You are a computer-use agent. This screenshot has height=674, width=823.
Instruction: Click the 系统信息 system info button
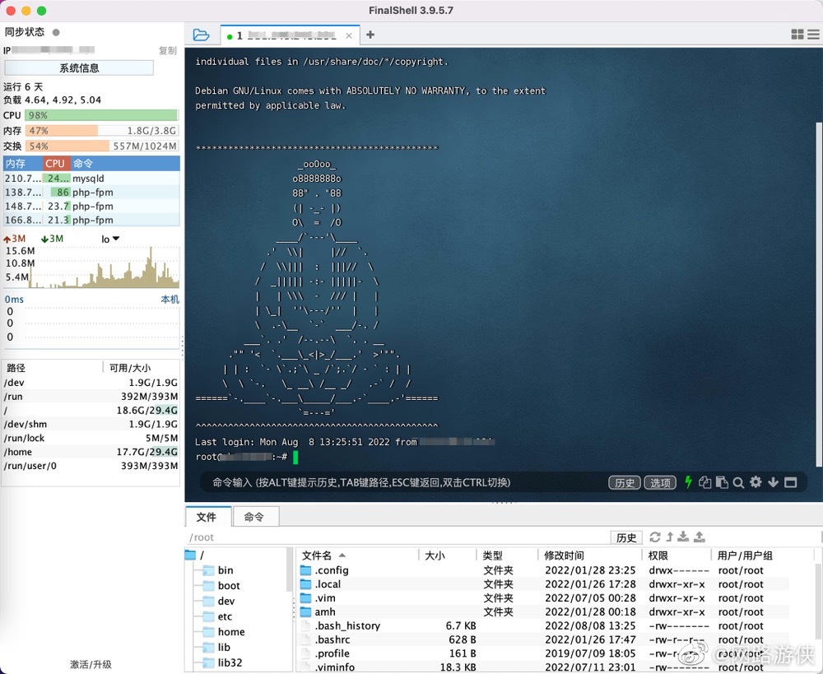[79, 67]
